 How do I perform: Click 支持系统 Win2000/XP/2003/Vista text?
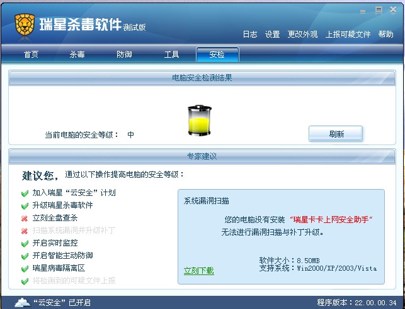(317, 268)
